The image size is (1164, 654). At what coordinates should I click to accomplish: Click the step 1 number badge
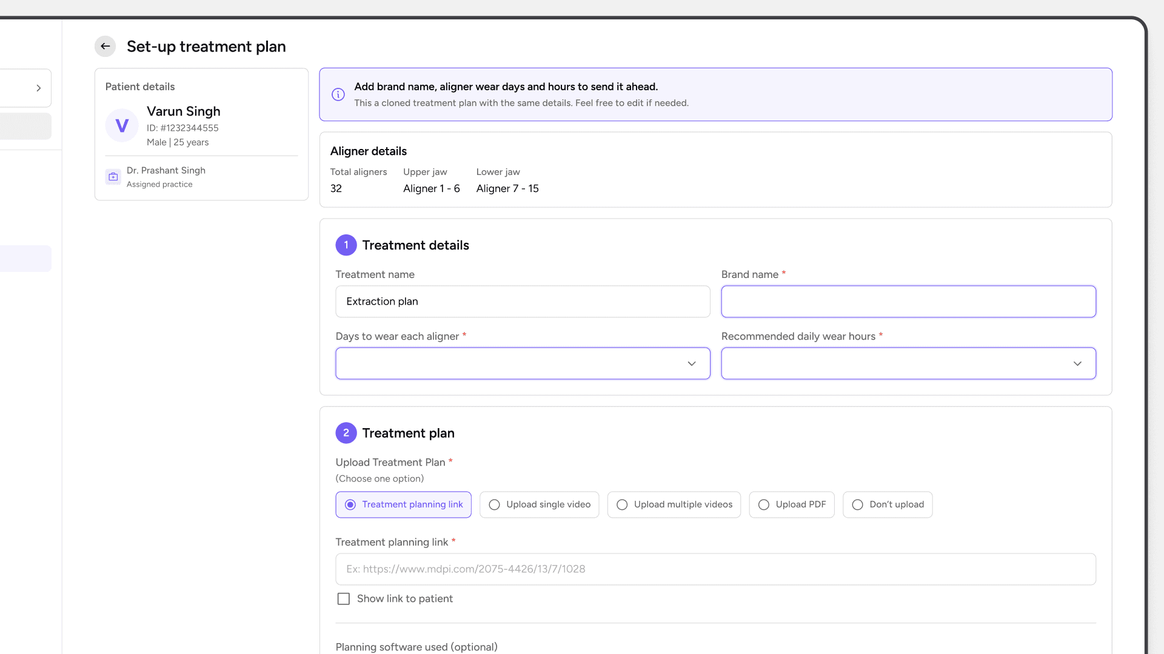click(x=346, y=245)
